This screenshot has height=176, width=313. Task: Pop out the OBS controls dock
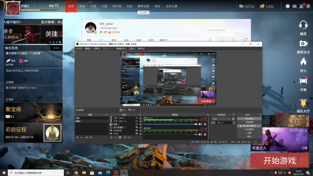260,115
